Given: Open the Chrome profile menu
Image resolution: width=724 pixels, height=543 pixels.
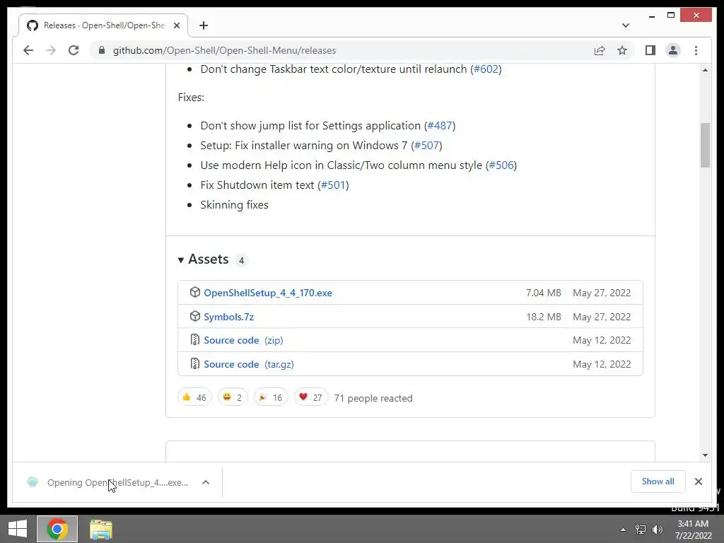Looking at the screenshot, I should coord(673,50).
